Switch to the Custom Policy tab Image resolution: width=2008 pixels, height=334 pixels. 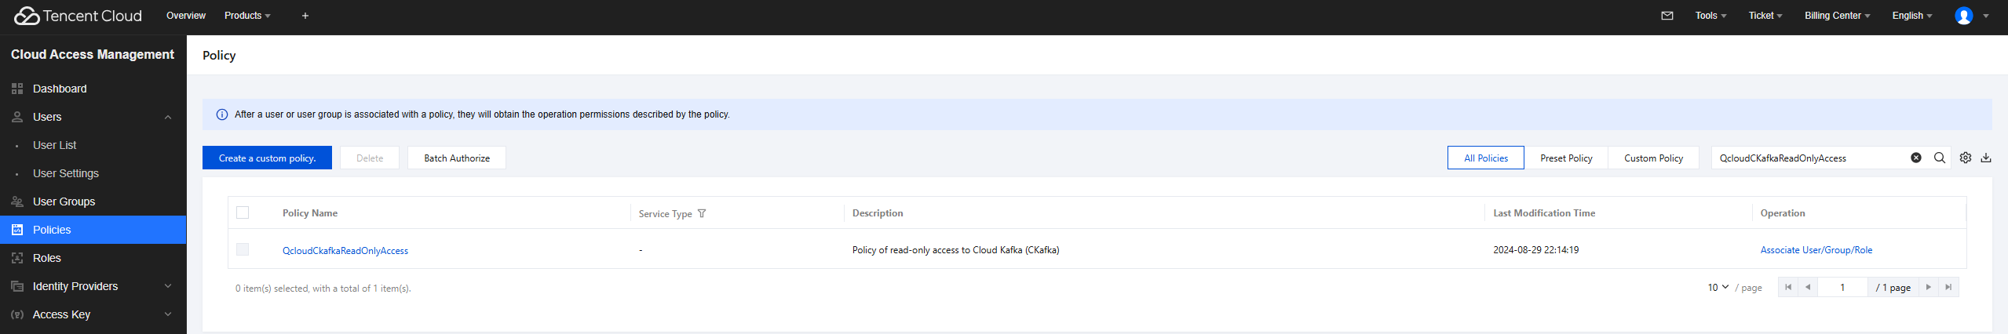1653,158
